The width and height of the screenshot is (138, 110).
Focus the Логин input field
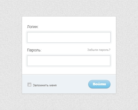tap(69, 37)
